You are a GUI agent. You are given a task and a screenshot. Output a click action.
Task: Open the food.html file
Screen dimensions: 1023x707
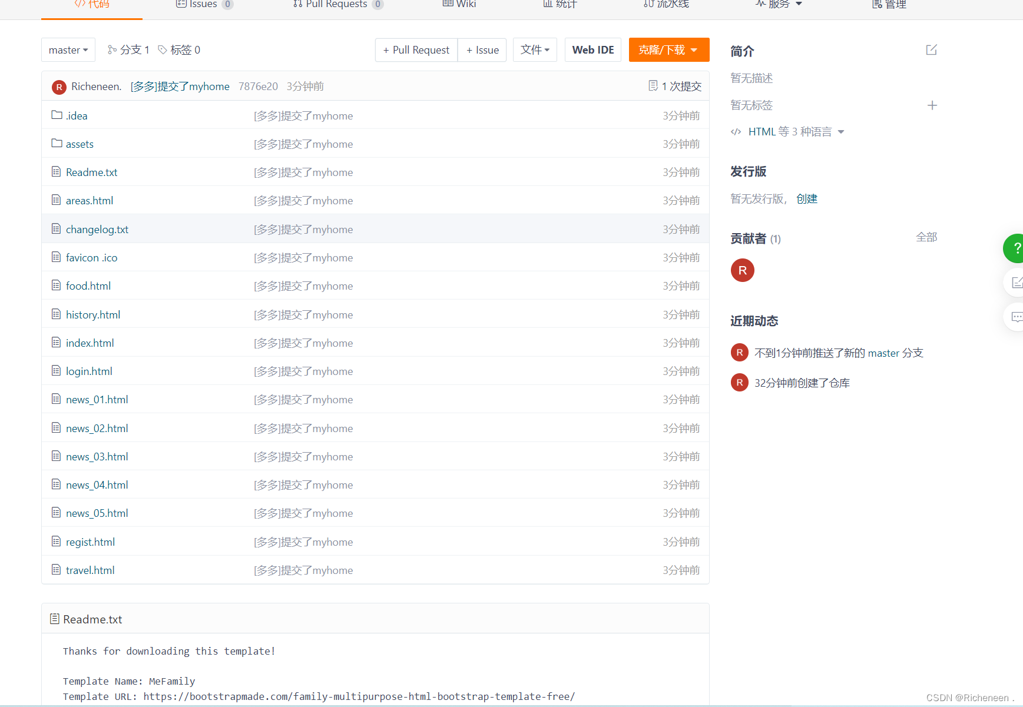pyautogui.click(x=88, y=286)
